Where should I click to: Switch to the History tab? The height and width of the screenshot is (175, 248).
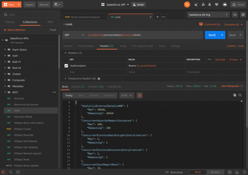pos(10,22)
